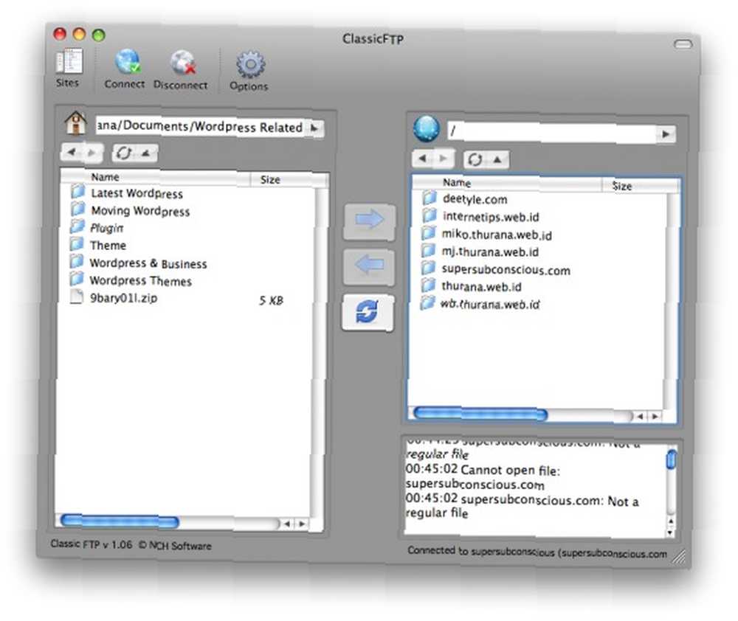The image size is (738, 621).
Task: Click remote scrollbar left arrow
Action: [x=640, y=417]
